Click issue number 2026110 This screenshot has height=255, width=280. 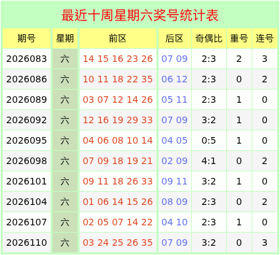26,242
